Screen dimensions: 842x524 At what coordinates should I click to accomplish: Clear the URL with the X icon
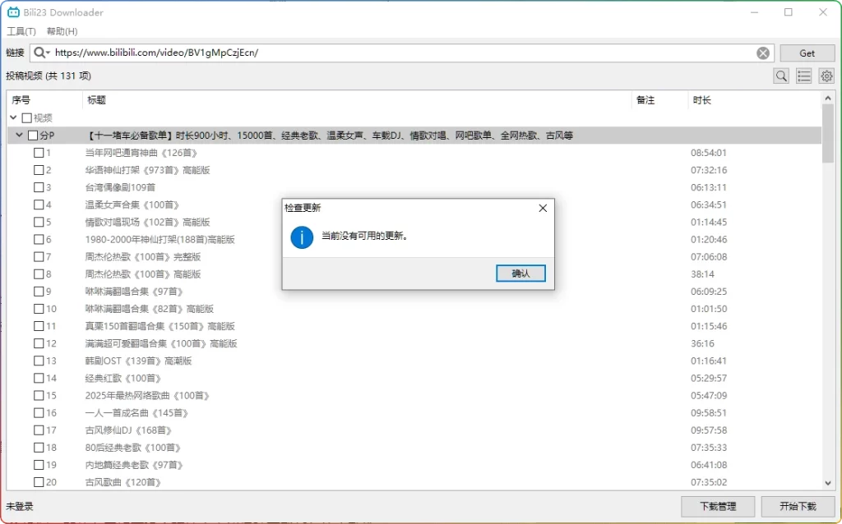click(x=763, y=53)
